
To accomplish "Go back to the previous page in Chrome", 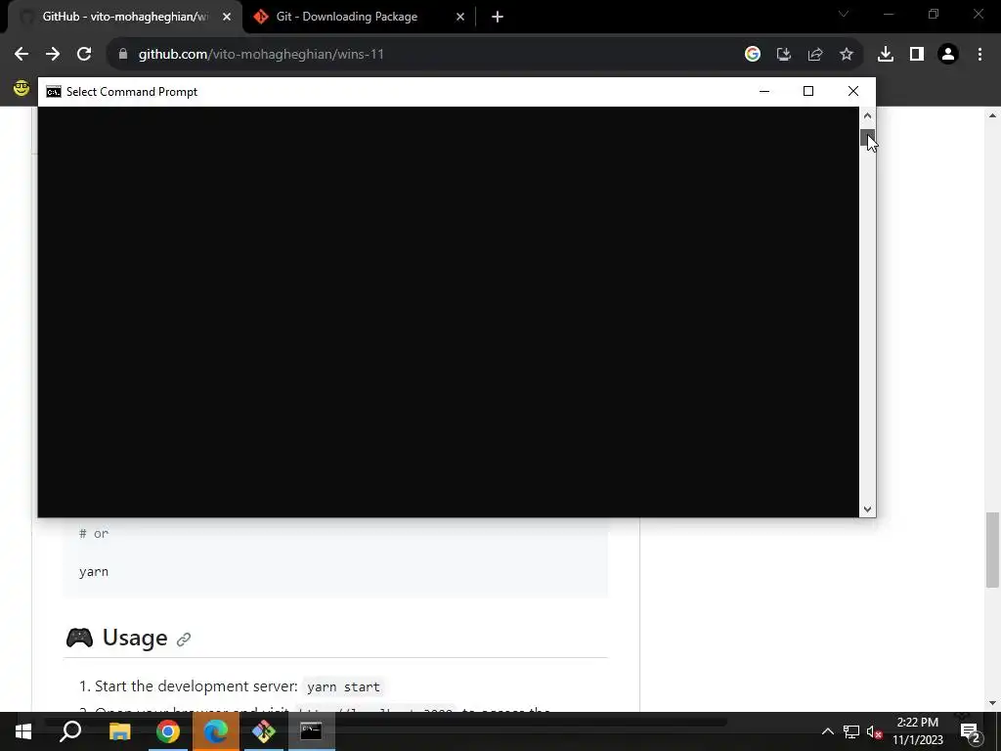I will click(x=22, y=55).
